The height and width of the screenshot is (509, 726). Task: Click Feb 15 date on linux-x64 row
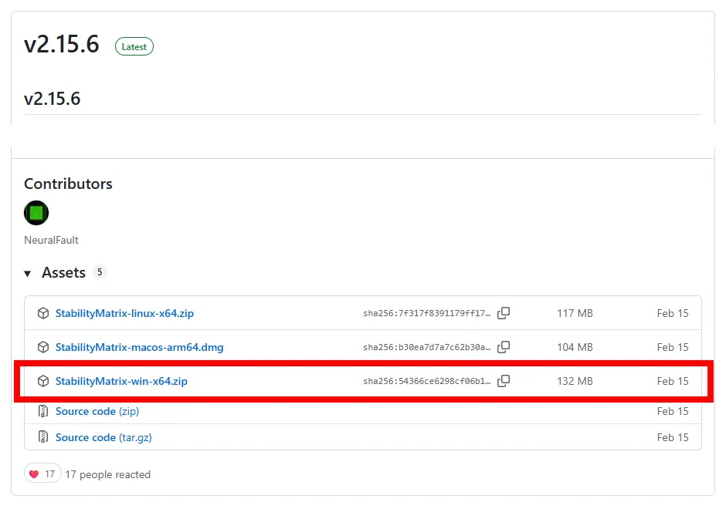tap(672, 313)
